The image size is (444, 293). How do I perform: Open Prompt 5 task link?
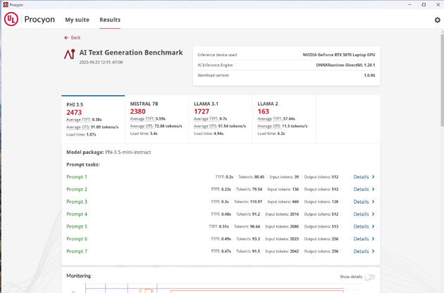click(x=77, y=226)
